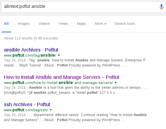Expand the arrow beside how-to-install-ansible-and-manage-servers URL

tap(116, 83)
